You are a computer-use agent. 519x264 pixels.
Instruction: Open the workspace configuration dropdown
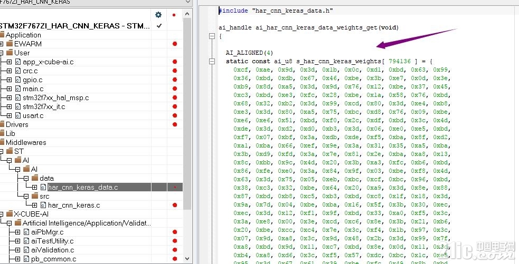[x=188, y=2]
